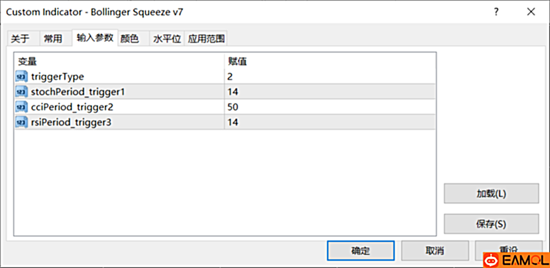
Task: Switch to the 关于 tab
Action: point(20,39)
